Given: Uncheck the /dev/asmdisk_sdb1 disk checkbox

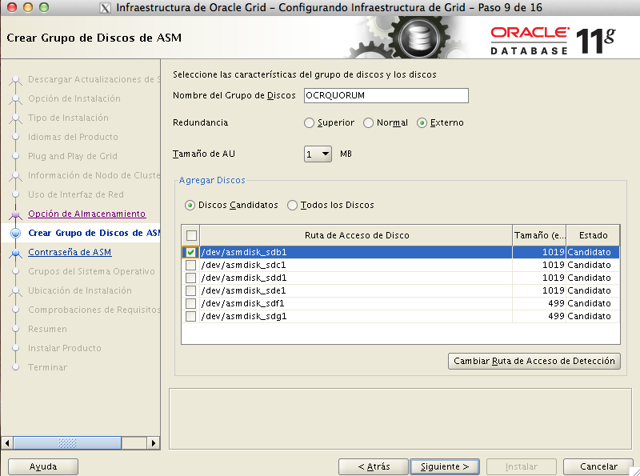Looking at the screenshot, I should coord(190,252).
